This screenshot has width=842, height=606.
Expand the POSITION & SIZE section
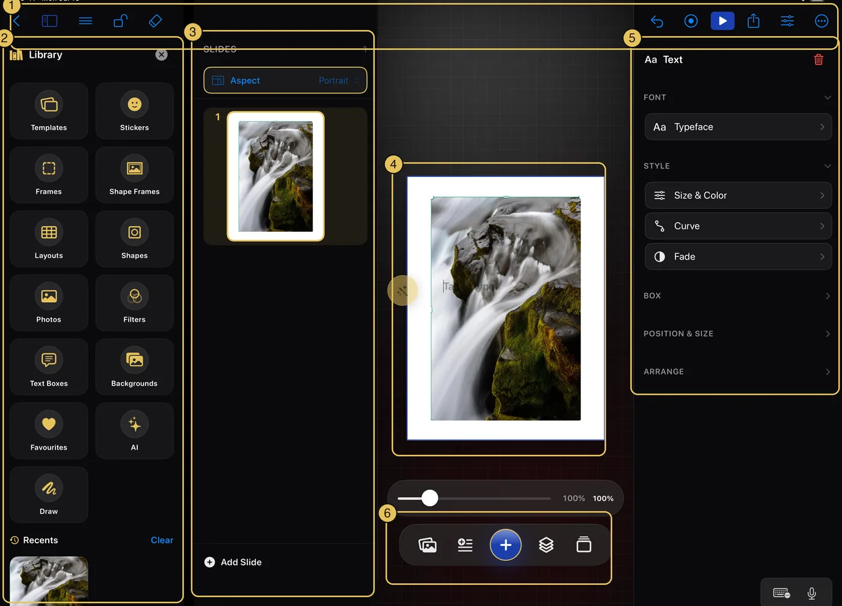coord(737,334)
